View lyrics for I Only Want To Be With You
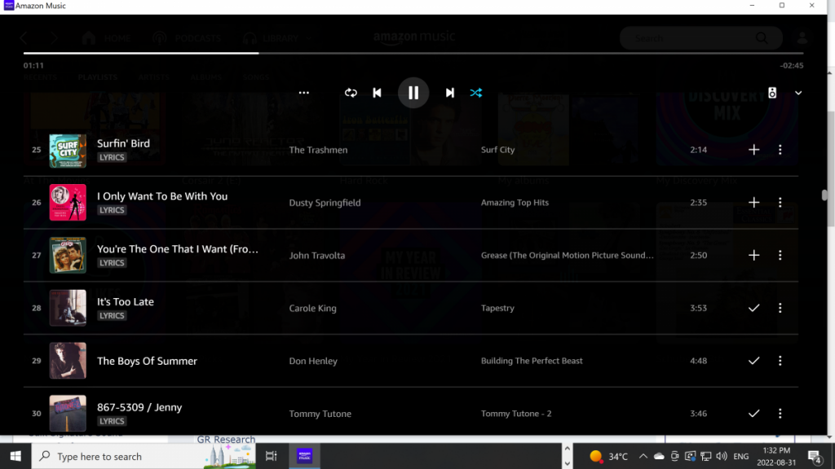 [x=112, y=210]
